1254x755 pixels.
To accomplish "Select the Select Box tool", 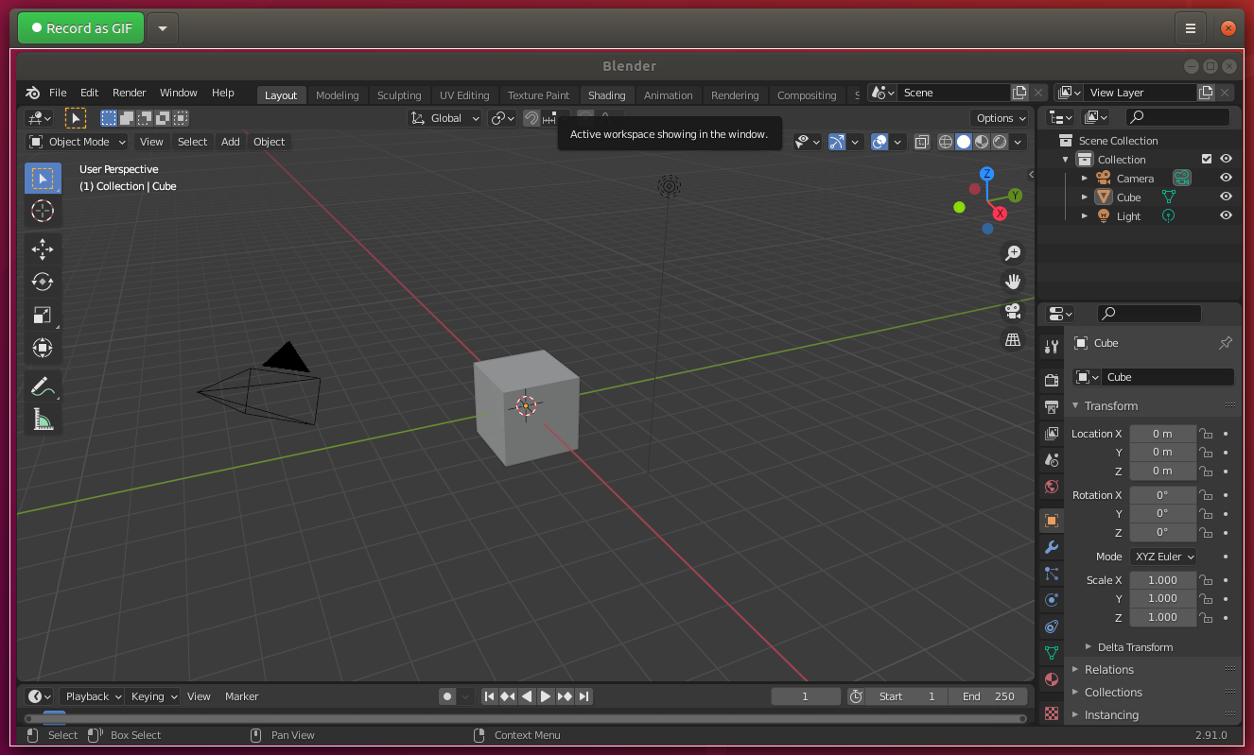I will [x=43, y=178].
